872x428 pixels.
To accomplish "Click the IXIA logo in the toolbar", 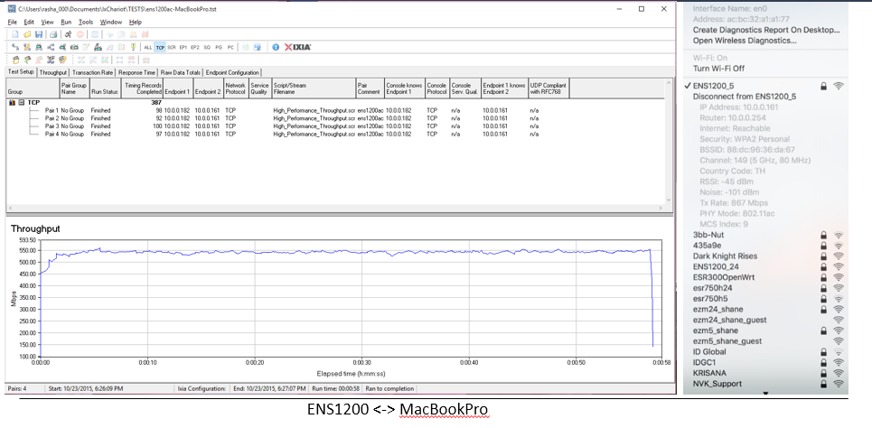I will point(297,47).
